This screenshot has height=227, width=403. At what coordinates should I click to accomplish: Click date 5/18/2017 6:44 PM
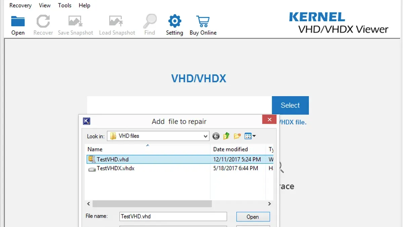coord(236,168)
